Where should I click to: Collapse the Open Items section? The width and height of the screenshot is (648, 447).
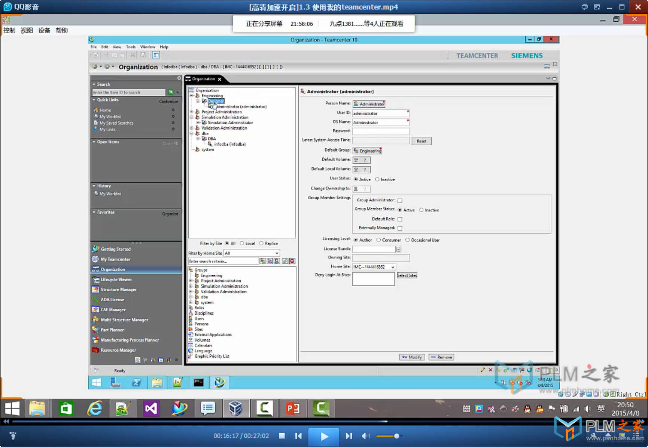[x=94, y=142]
